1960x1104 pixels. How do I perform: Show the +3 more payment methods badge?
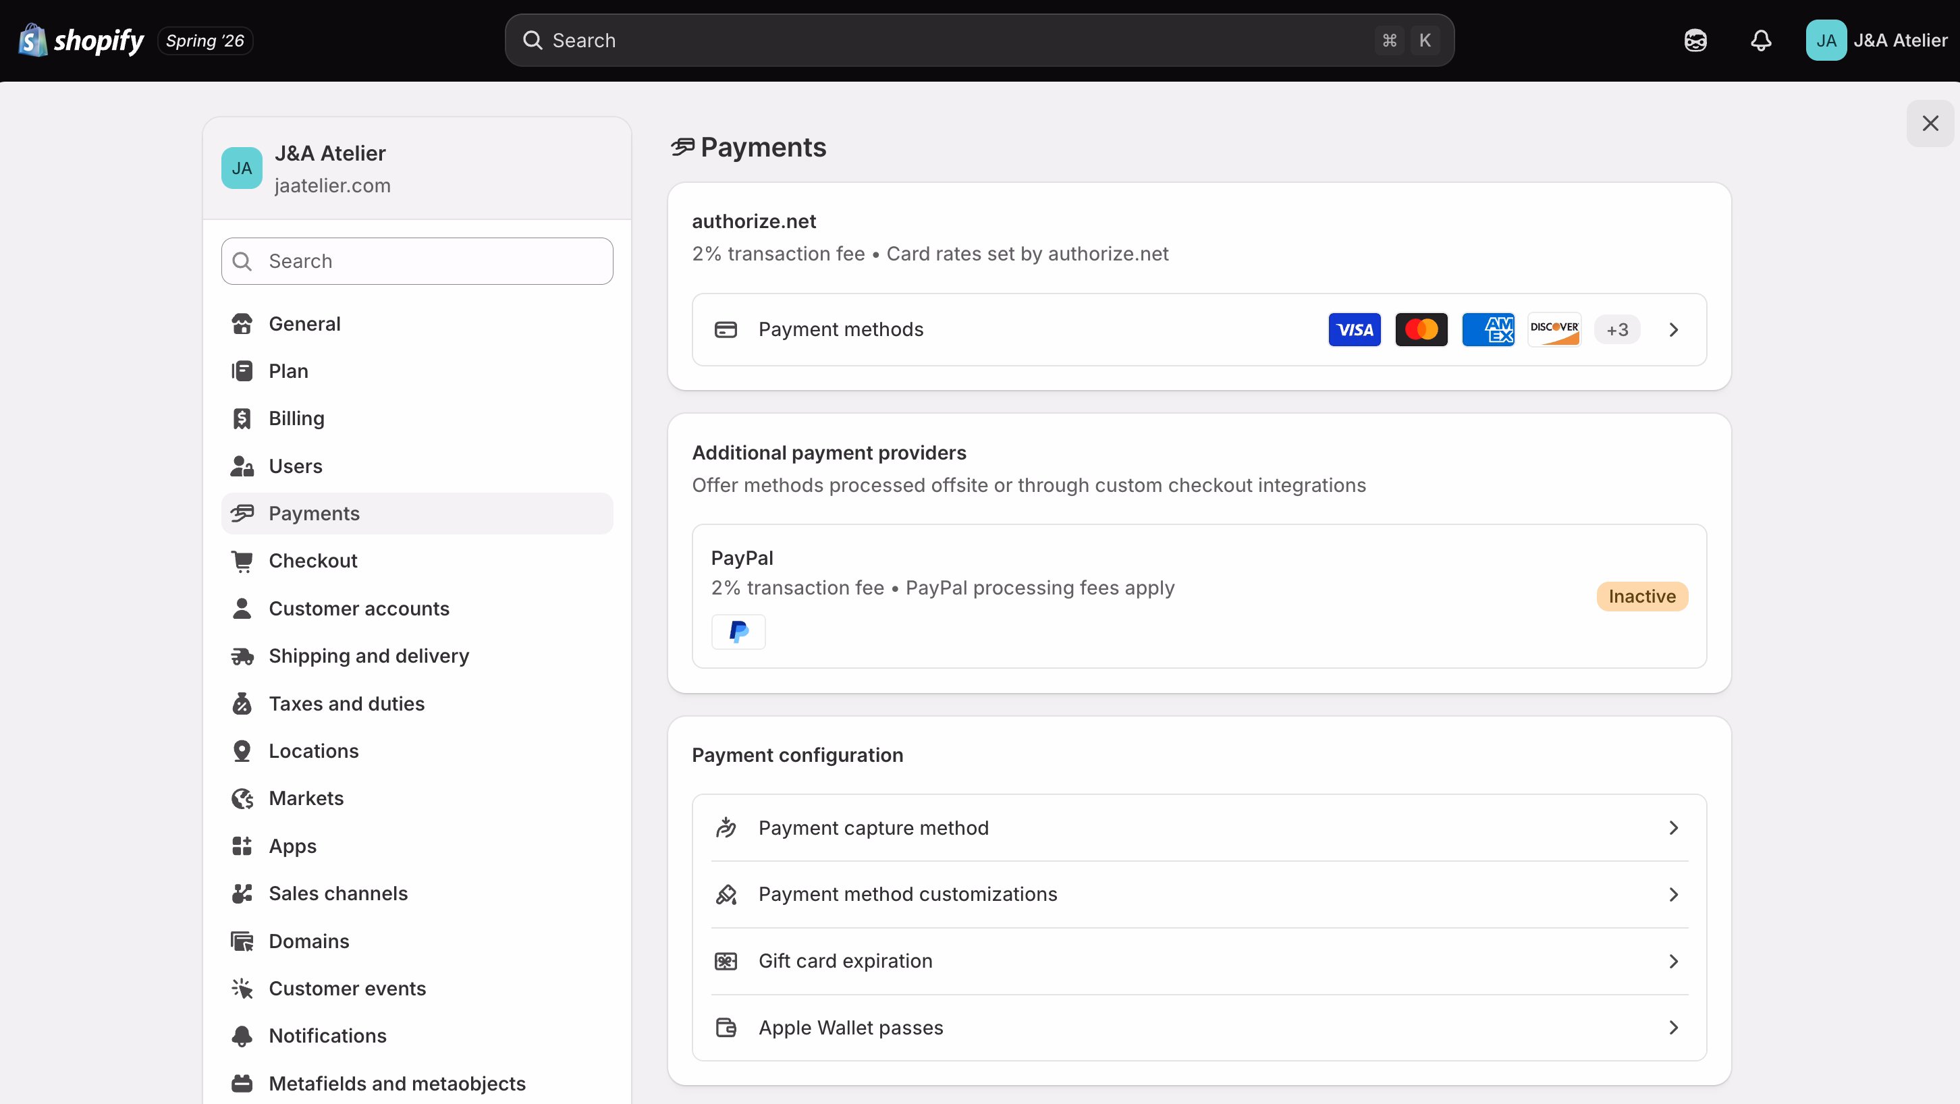pos(1617,329)
